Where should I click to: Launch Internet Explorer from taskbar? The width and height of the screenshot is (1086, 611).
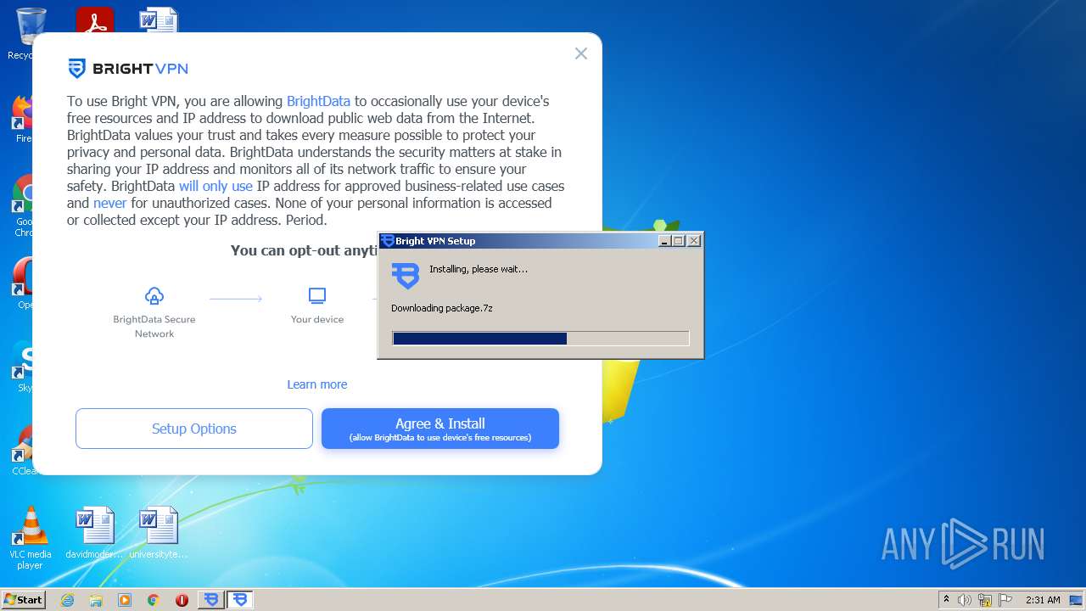point(68,600)
